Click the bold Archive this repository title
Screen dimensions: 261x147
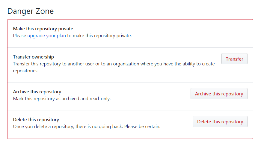coord(37,91)
